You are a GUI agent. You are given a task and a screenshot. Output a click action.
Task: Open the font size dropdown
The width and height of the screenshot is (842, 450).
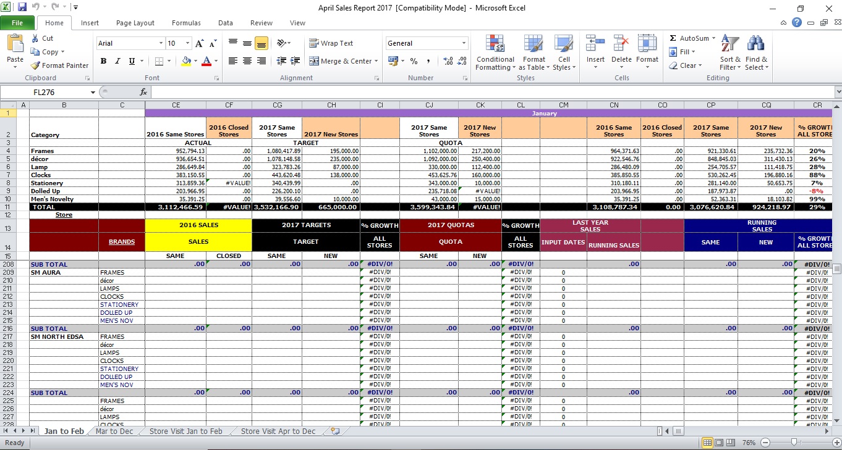(x=187, y=43)
